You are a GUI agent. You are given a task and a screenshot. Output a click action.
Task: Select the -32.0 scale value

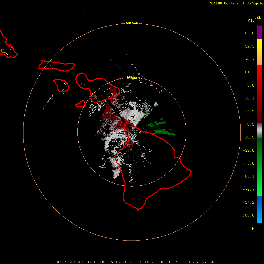click(x=248, y=150)
